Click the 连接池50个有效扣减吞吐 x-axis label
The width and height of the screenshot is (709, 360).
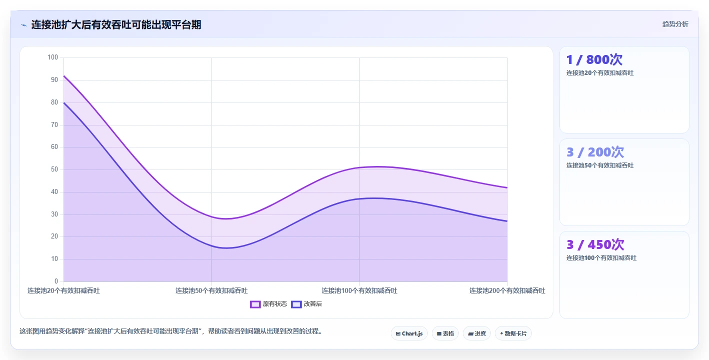coord(212,290)
